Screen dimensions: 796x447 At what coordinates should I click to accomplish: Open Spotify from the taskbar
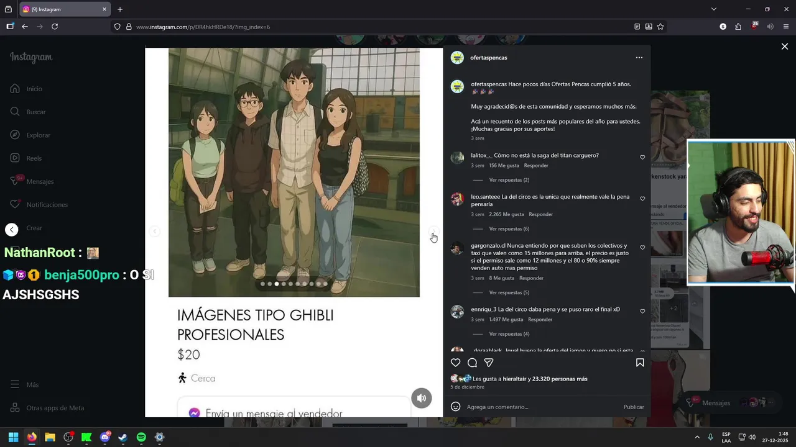(141, 437)
